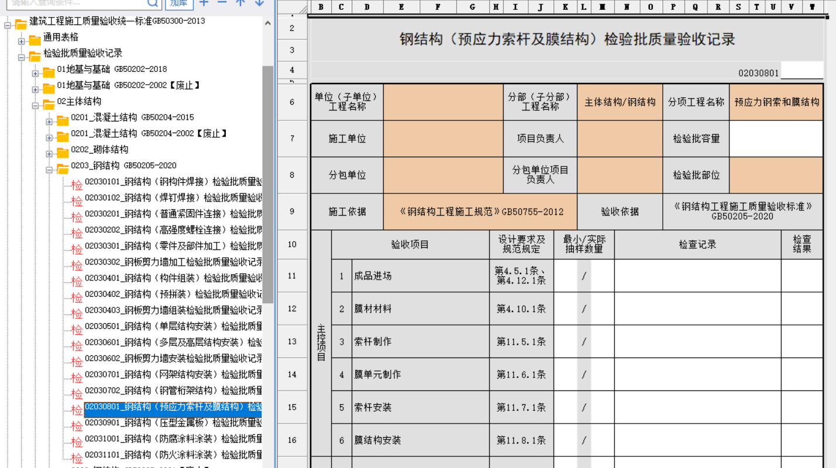
Task: Select 02030501 单层结构安装 tree entry
Action: (173, 326)
